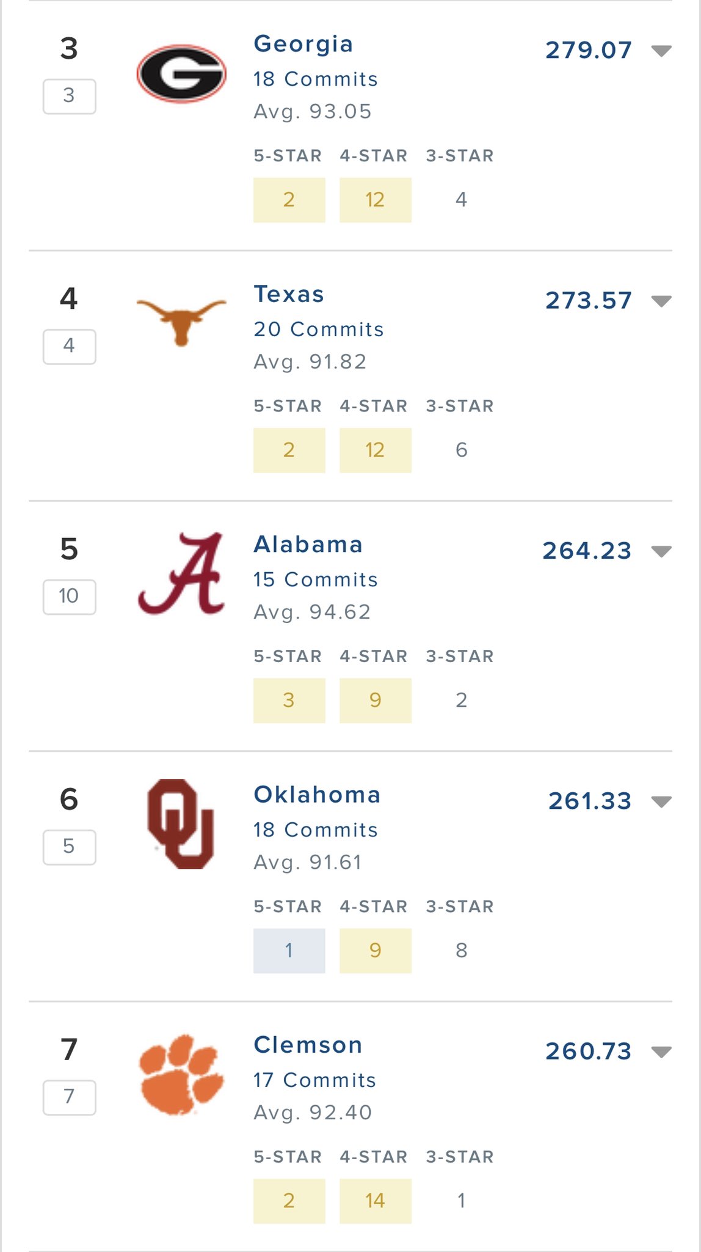The width and height of the screenshot is (701, 1252).
Task: Click the Texas Longhorns logo
Action: point(181,321)
